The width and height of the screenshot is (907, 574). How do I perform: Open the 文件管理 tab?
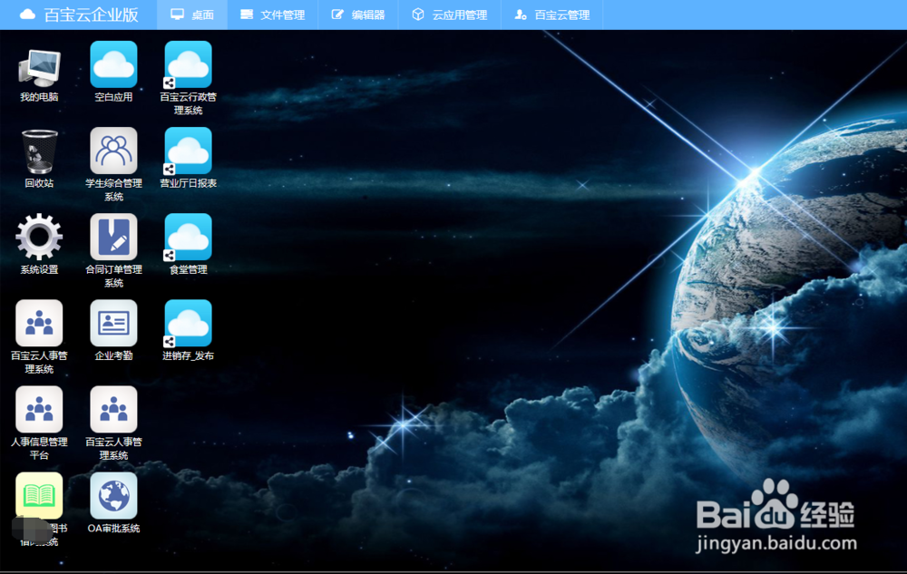(272, 15)
